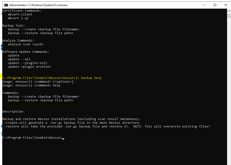231x165 pixels.
Task: Click the 'Software Update Commands:' heading
Action: pyautogui.click(x=26, y=52)
